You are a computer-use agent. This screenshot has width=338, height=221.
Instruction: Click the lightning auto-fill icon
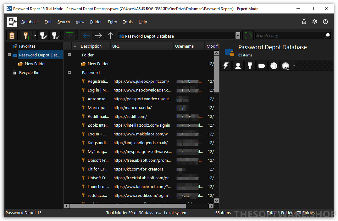226,66
